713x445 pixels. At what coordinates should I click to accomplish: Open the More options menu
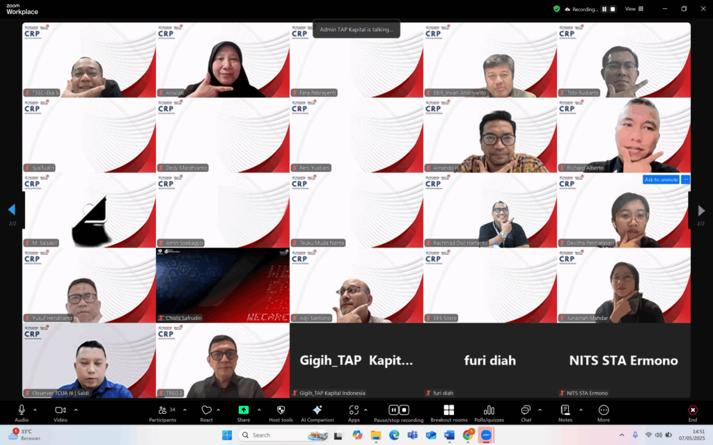pos(604,413)
